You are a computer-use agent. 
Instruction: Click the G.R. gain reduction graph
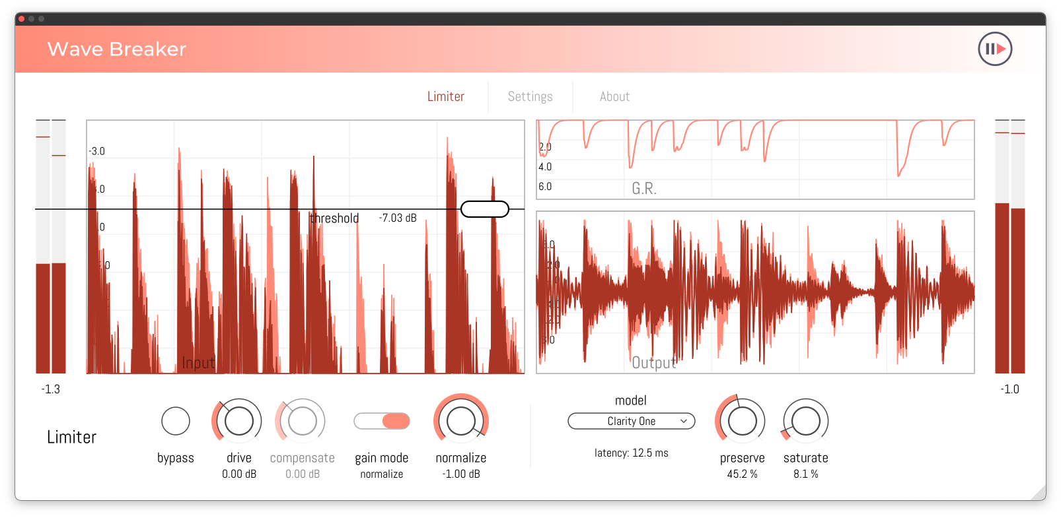click(755, 160)
